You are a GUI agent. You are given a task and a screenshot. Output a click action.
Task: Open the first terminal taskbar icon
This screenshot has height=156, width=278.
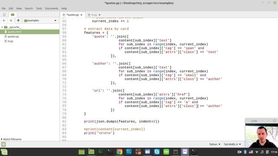(x=110, y=152)
